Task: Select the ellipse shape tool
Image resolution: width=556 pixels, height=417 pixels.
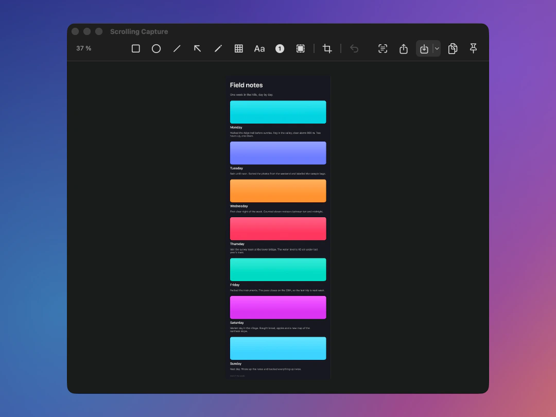Action: (x=156, y=48)
